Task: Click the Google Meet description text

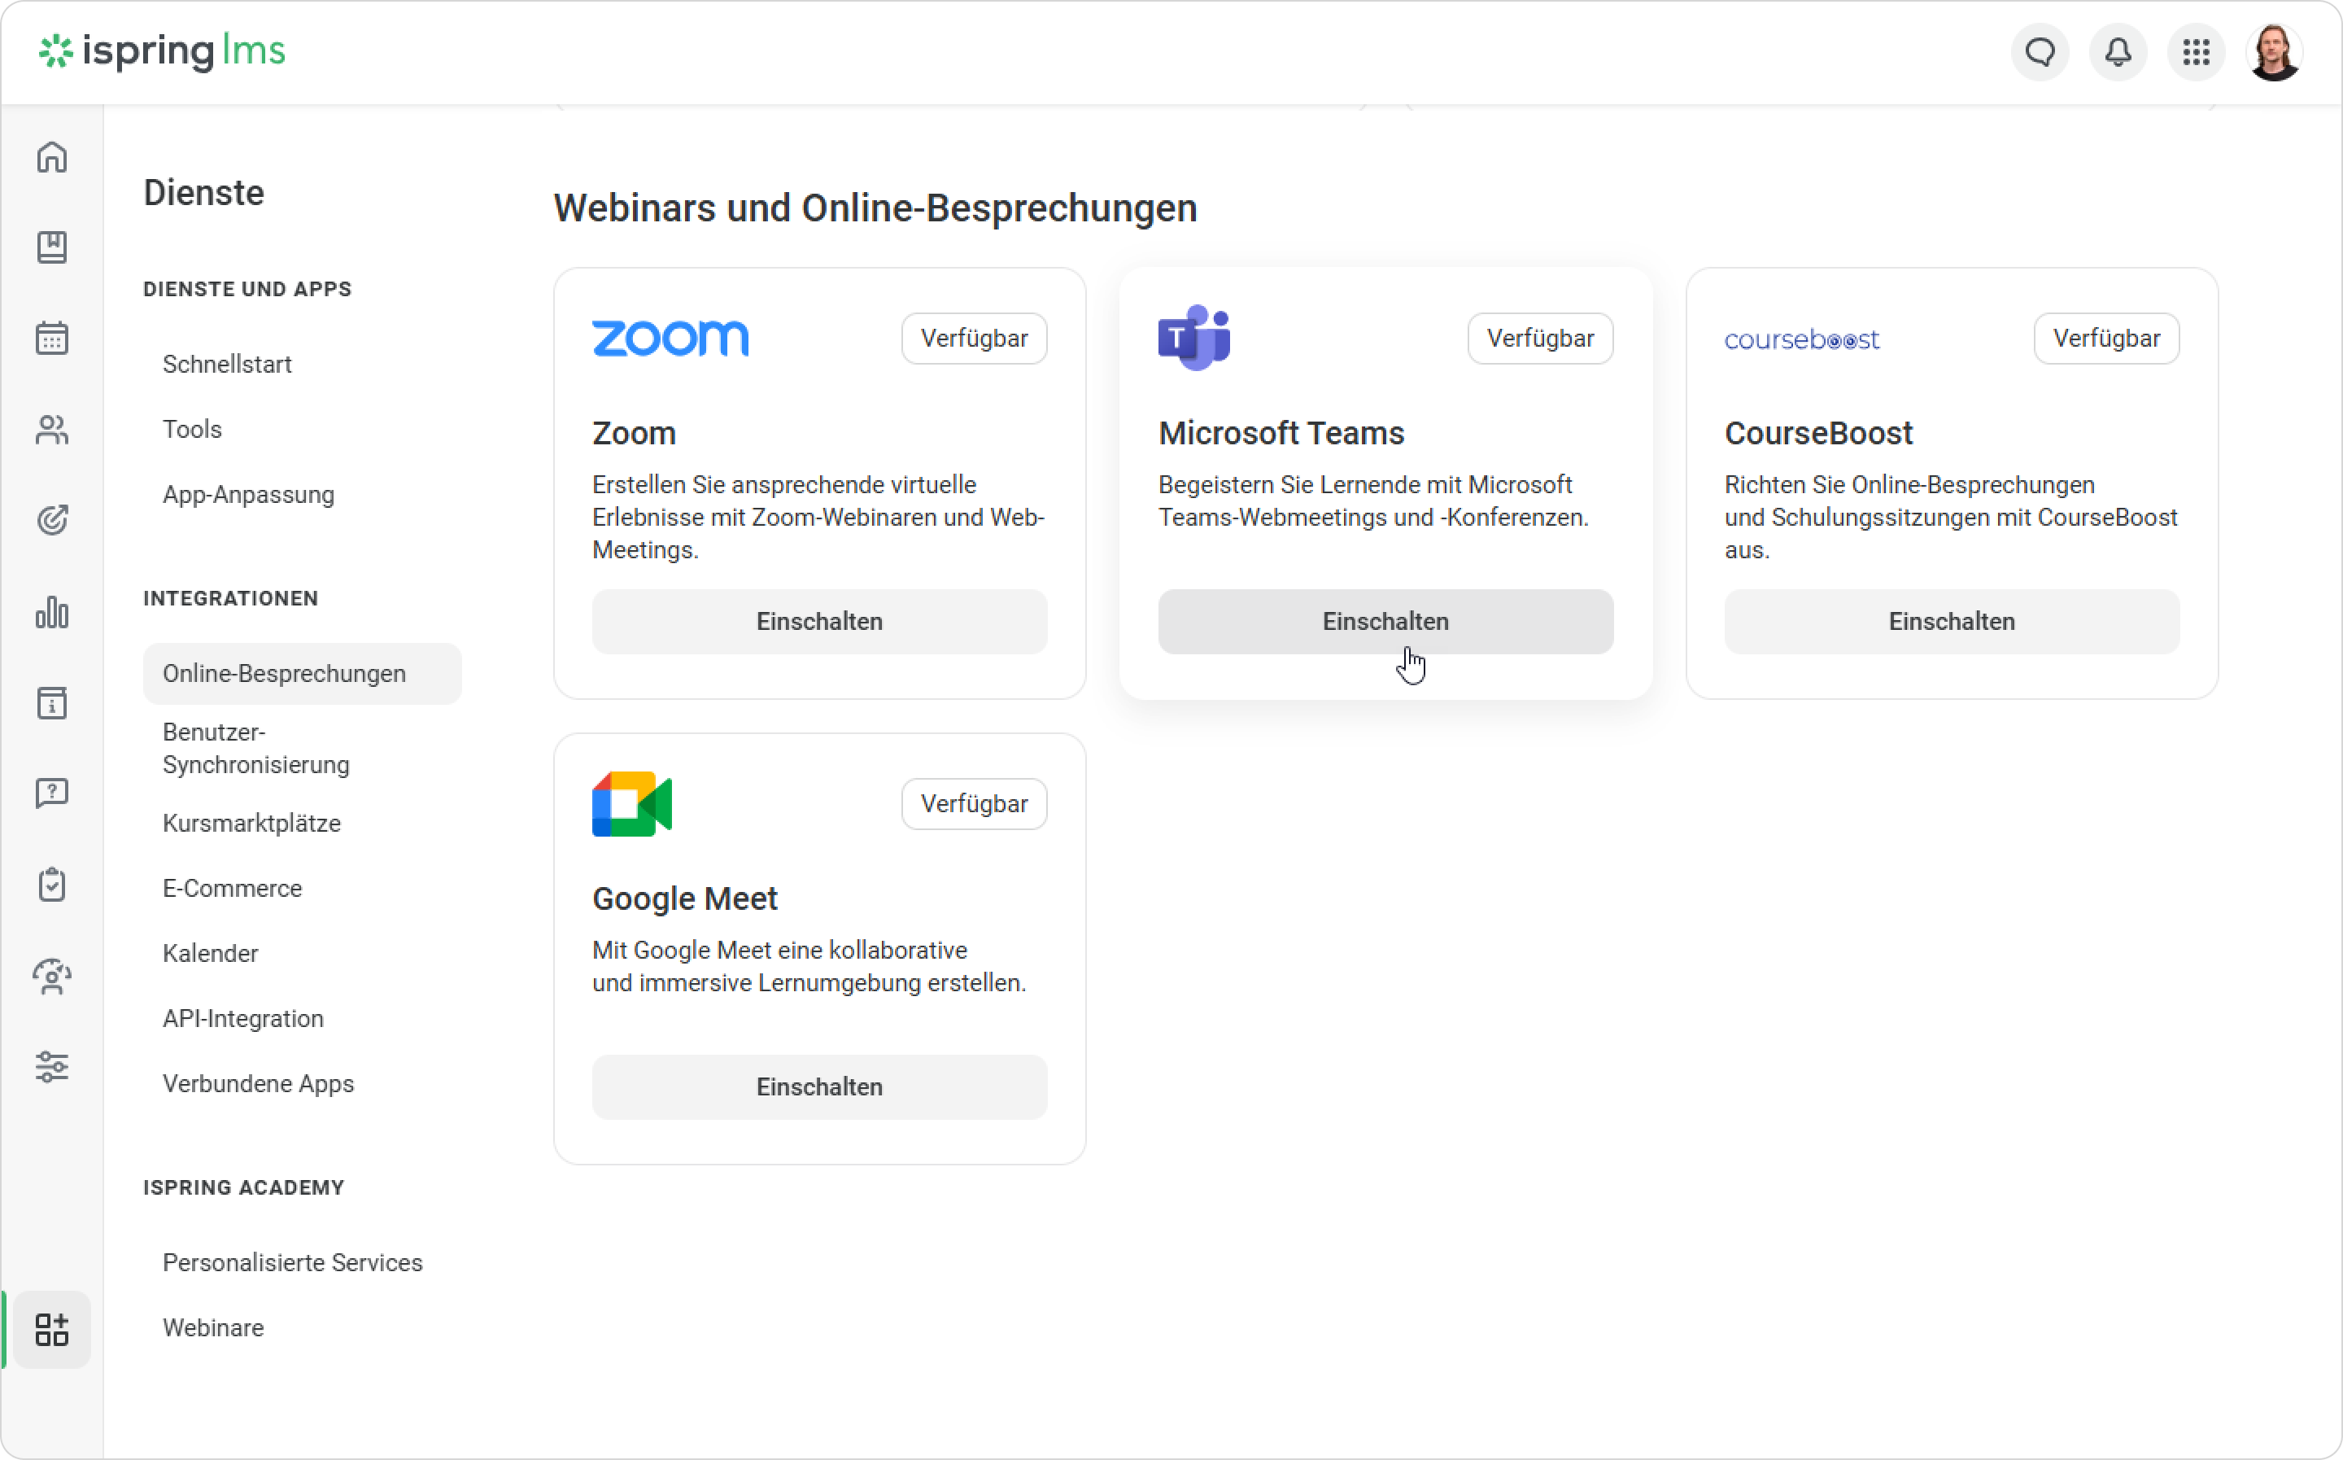Action: (x=809, y=967)
